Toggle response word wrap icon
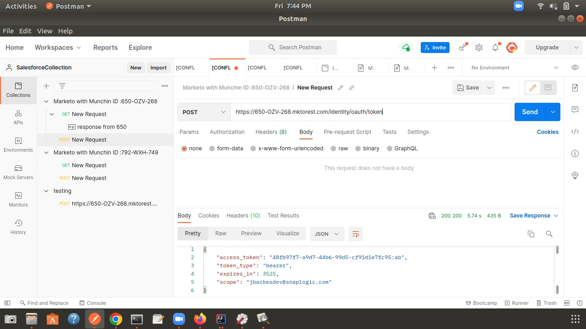The height and width of the screenshot is (329, 586). tap(356, 234)
